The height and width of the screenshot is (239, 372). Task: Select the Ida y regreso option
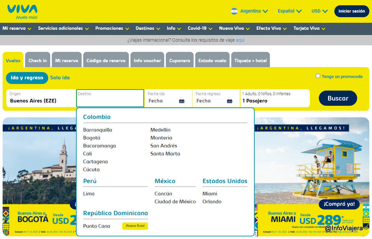(27, 78)
